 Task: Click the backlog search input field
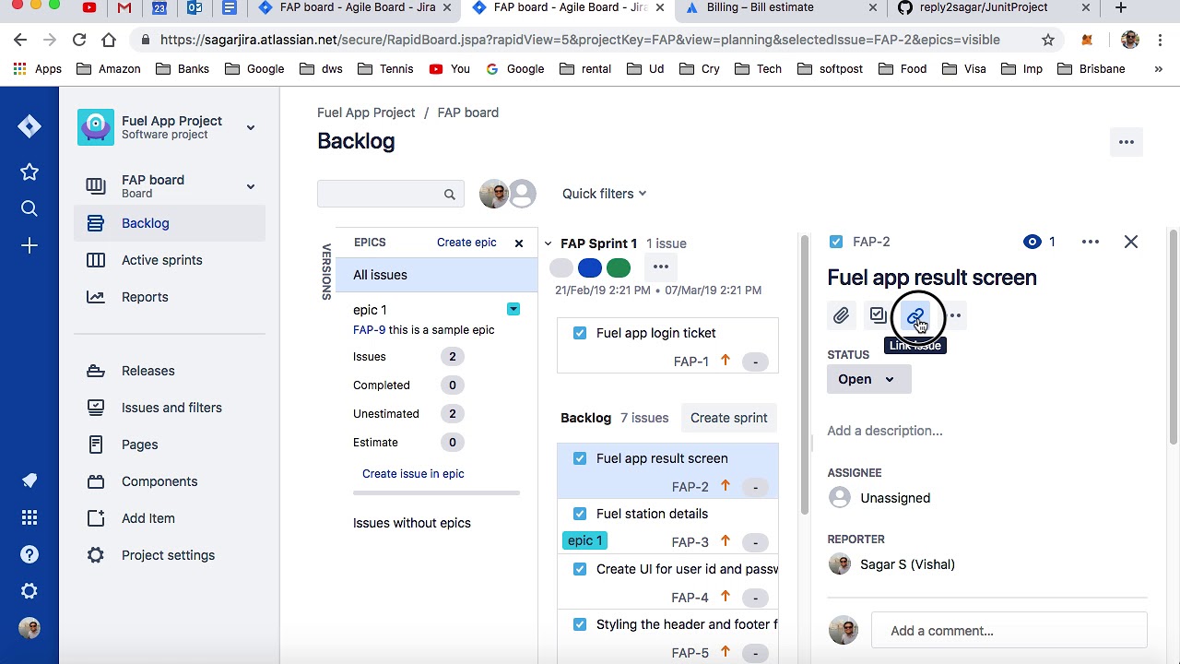coord(391,194)
